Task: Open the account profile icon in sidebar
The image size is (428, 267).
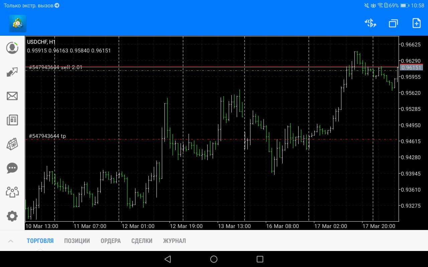Action: [x=12, y=48]
